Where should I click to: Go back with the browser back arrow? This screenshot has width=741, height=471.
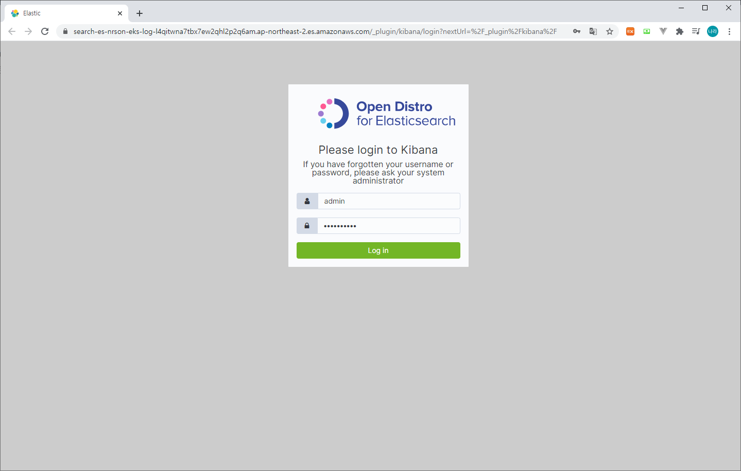tap(12, 31)
